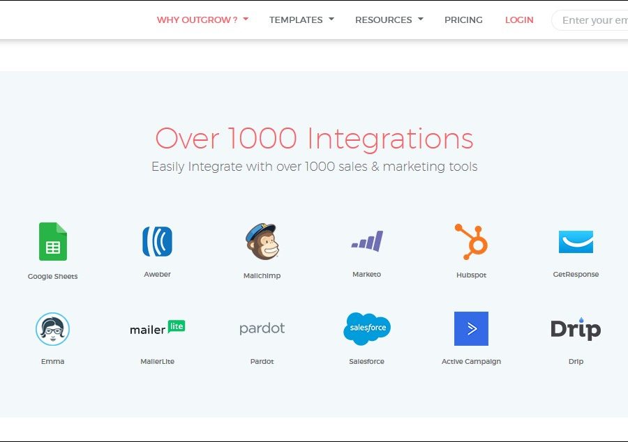This screenshot has width=628, height=442.
Task: Click the Active Campaign blue icon
Action: click(471, 328)
